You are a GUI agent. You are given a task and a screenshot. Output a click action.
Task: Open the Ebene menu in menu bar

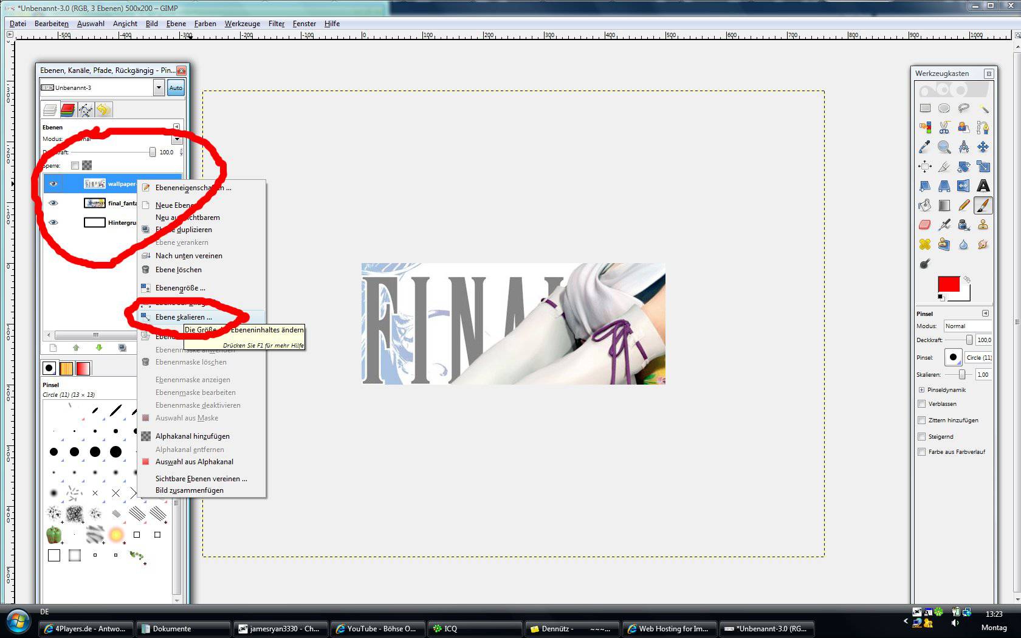(176, 24)
